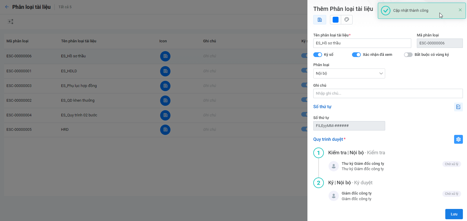Click the back arrow beside Phân loại tài liệu
The image size is (467, 221).
point(7,7)
